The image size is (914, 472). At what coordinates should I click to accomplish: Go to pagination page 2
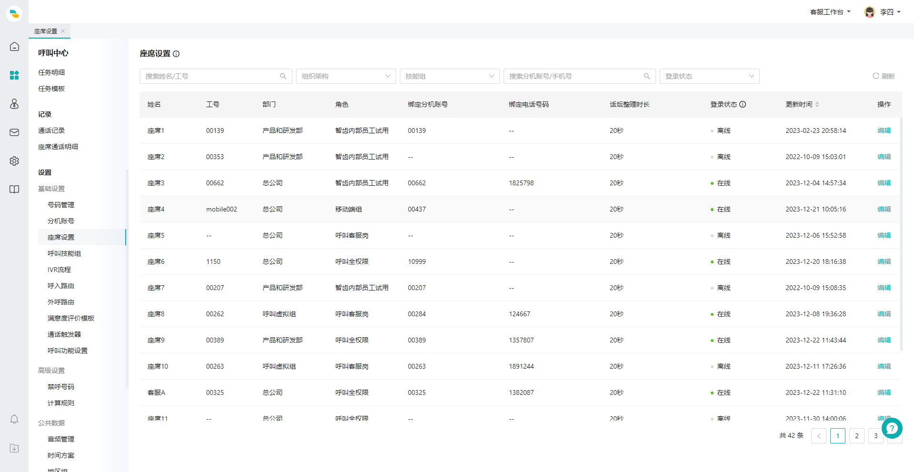tap(857, 436)
